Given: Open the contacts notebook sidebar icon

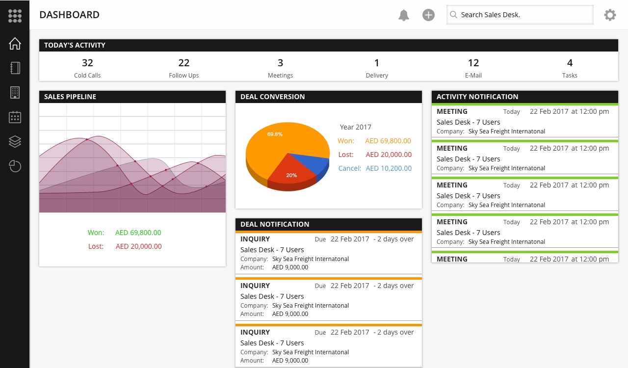Looking at the screenshot, I should pyautogui.click(x=15, y=68).
